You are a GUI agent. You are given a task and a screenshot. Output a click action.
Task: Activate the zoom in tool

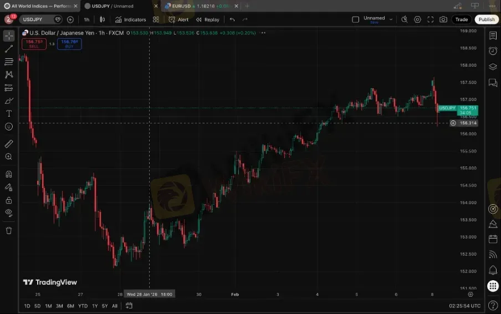point(9,156)
